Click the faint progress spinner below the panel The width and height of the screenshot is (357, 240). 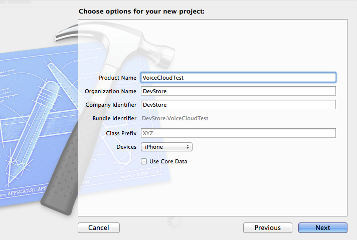(x=174, y=221)
